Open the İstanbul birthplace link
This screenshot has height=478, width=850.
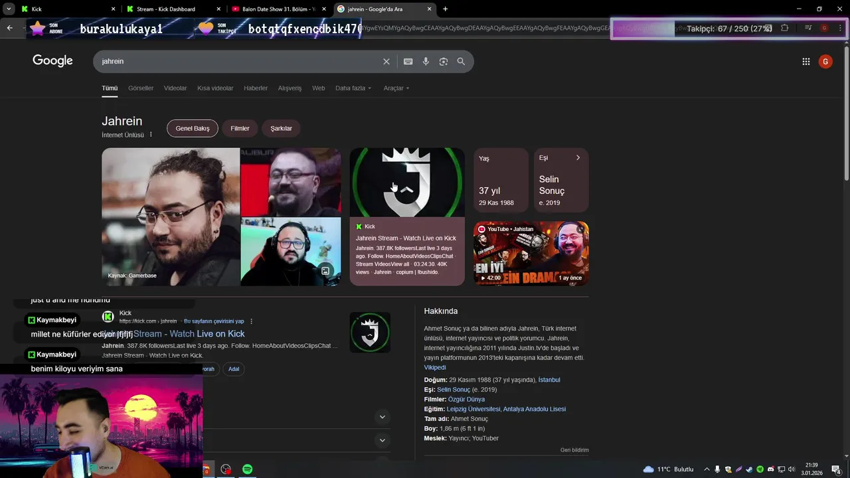[x=549, y=380]
